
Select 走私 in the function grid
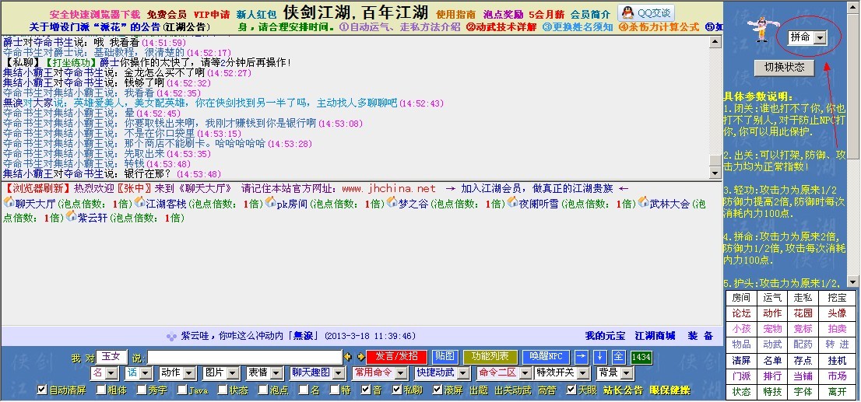(803, 298)
